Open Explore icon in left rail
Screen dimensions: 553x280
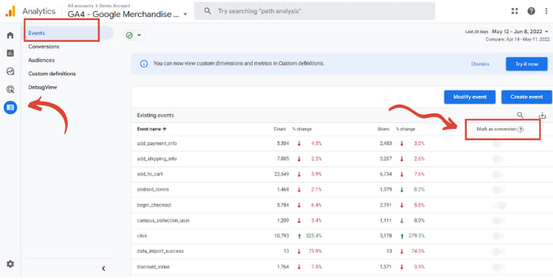(x=10, y=71)
